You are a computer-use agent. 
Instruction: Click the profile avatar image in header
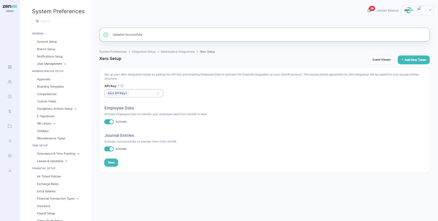tap(421, 10)
